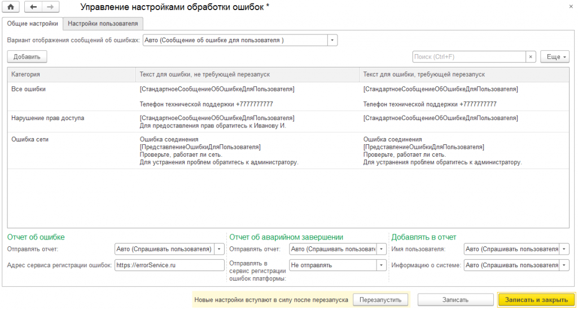Close the error settings form
This screenshot has width=578, height=310.
click(571, 7)
